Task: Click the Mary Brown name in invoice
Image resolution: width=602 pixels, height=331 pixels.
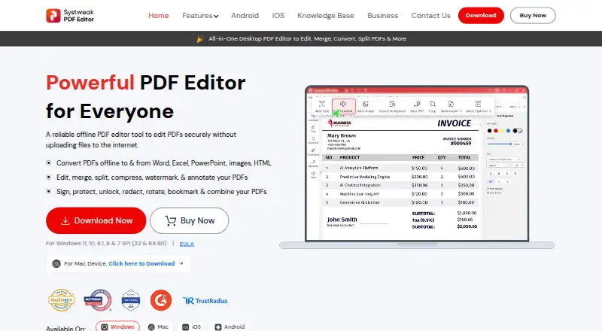Action: pos(342,135)
